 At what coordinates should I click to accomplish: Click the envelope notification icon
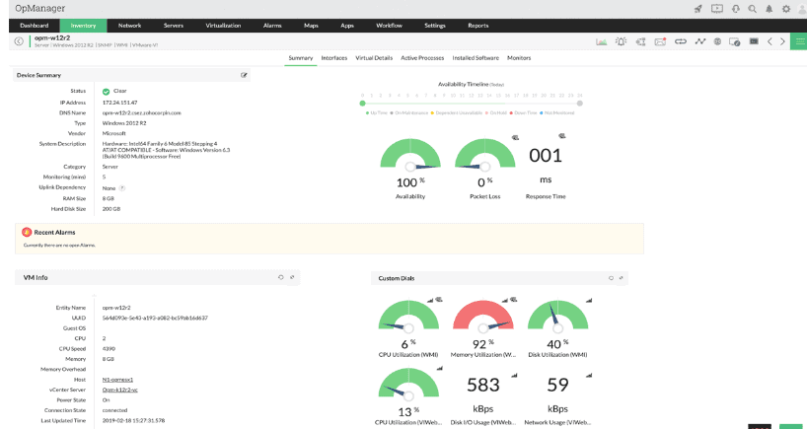(x=660, y=41)
